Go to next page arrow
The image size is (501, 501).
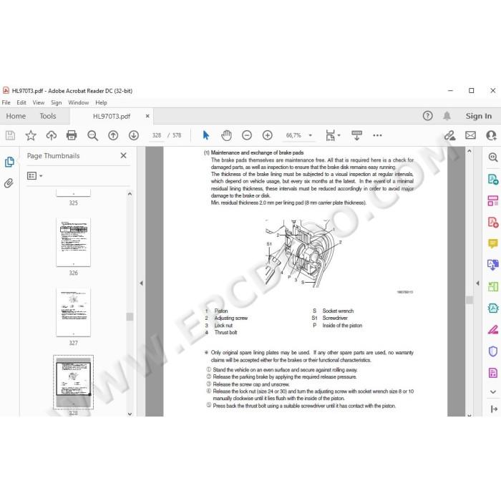(134, 135)
